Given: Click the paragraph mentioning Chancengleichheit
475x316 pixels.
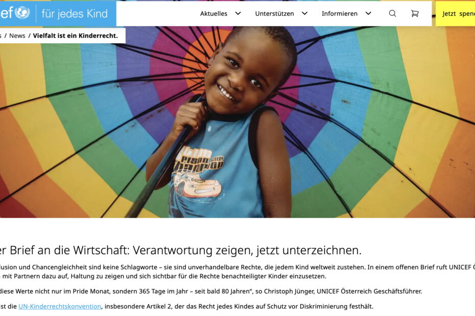Looking at the screenshot, I should (237, 272).
